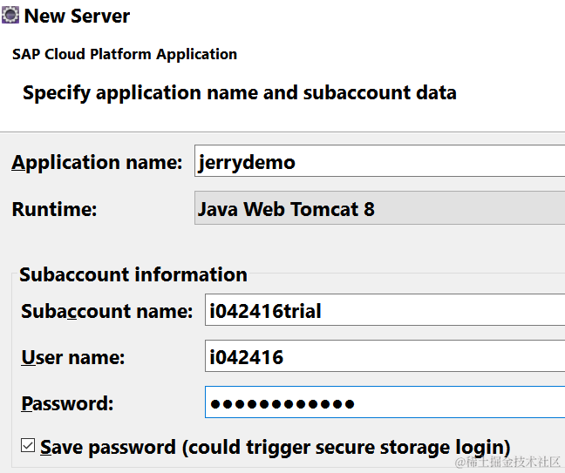Screen dimensions: 565x473
Task: Toggle the Save password checkbox
Action: (x=28, y=445)
